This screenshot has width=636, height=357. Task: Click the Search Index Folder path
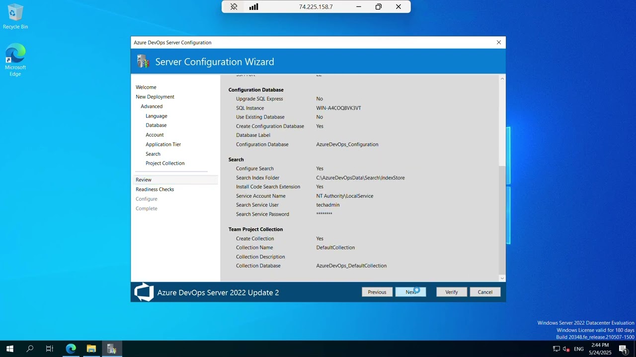pos(360,178)
